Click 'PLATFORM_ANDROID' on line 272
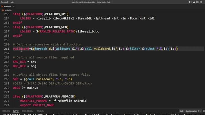The image size is (205, 115). pyautogui.click(x=60, y=96)
